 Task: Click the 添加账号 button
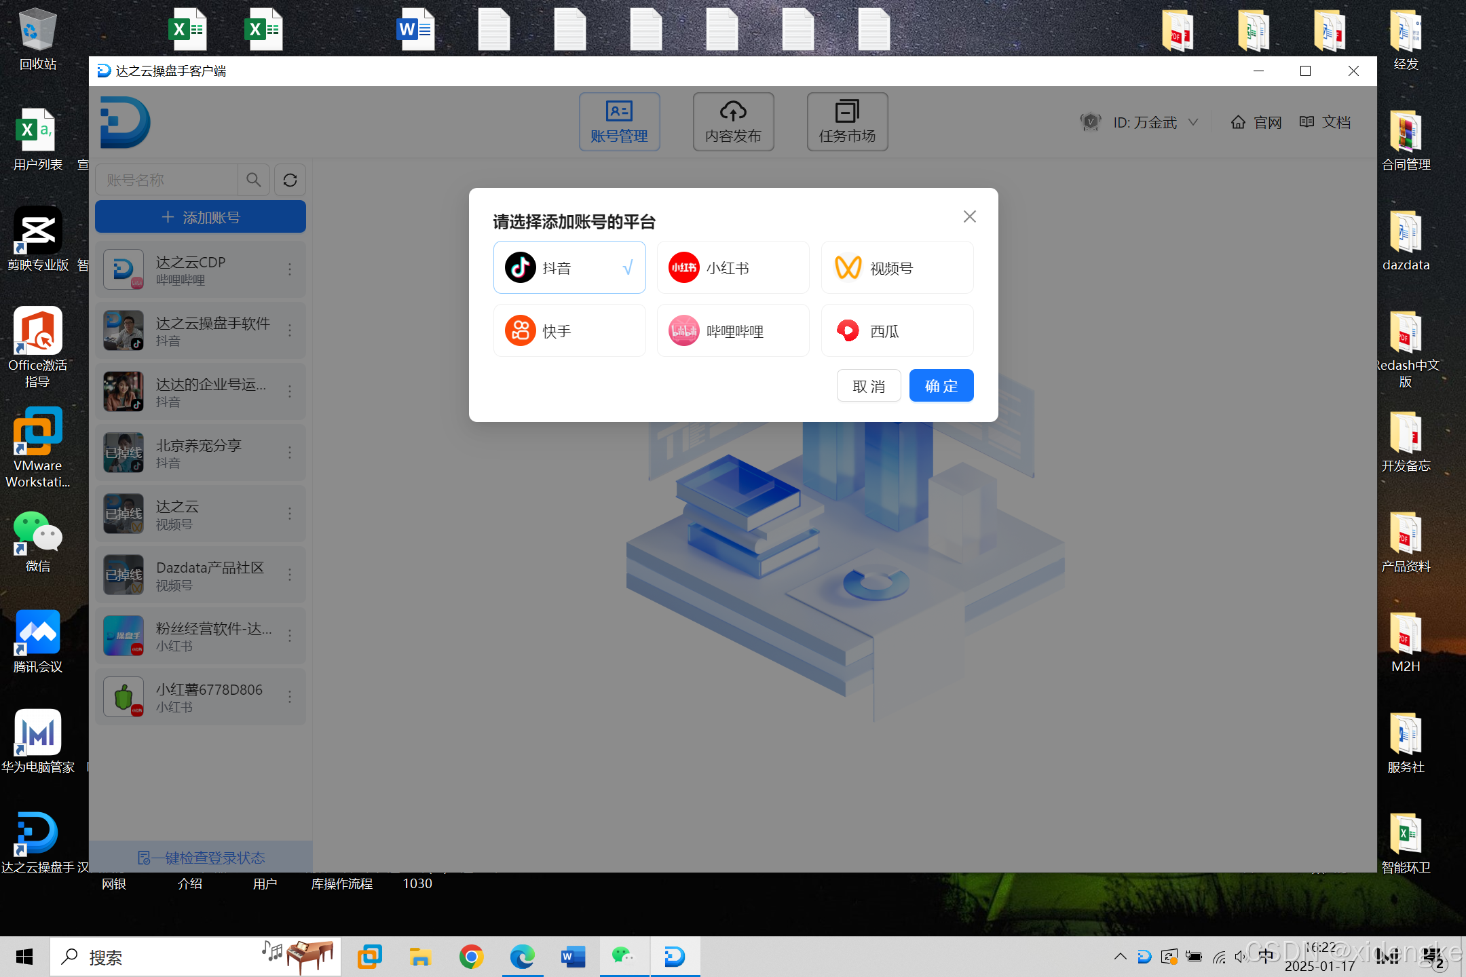coord(200,216)
